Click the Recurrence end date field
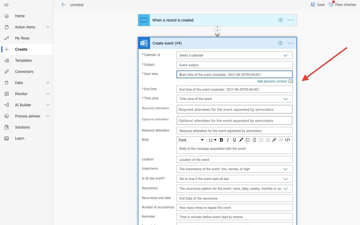Screen dimensions: 360x225 tap(235, 198)
